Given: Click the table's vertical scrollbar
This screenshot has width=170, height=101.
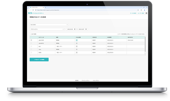Looking at the screenshot, I should pyautogui.click(x=145, y=44).
